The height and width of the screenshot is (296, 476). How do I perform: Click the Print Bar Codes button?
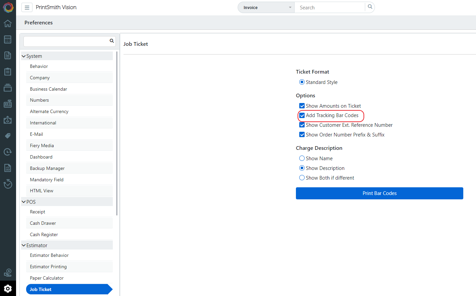coord(379,193)
